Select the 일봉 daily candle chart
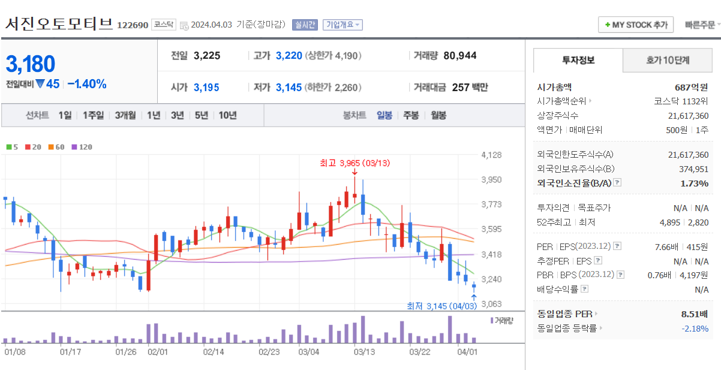This screenshot has height=370, width=721. click(x=384, y=115)
